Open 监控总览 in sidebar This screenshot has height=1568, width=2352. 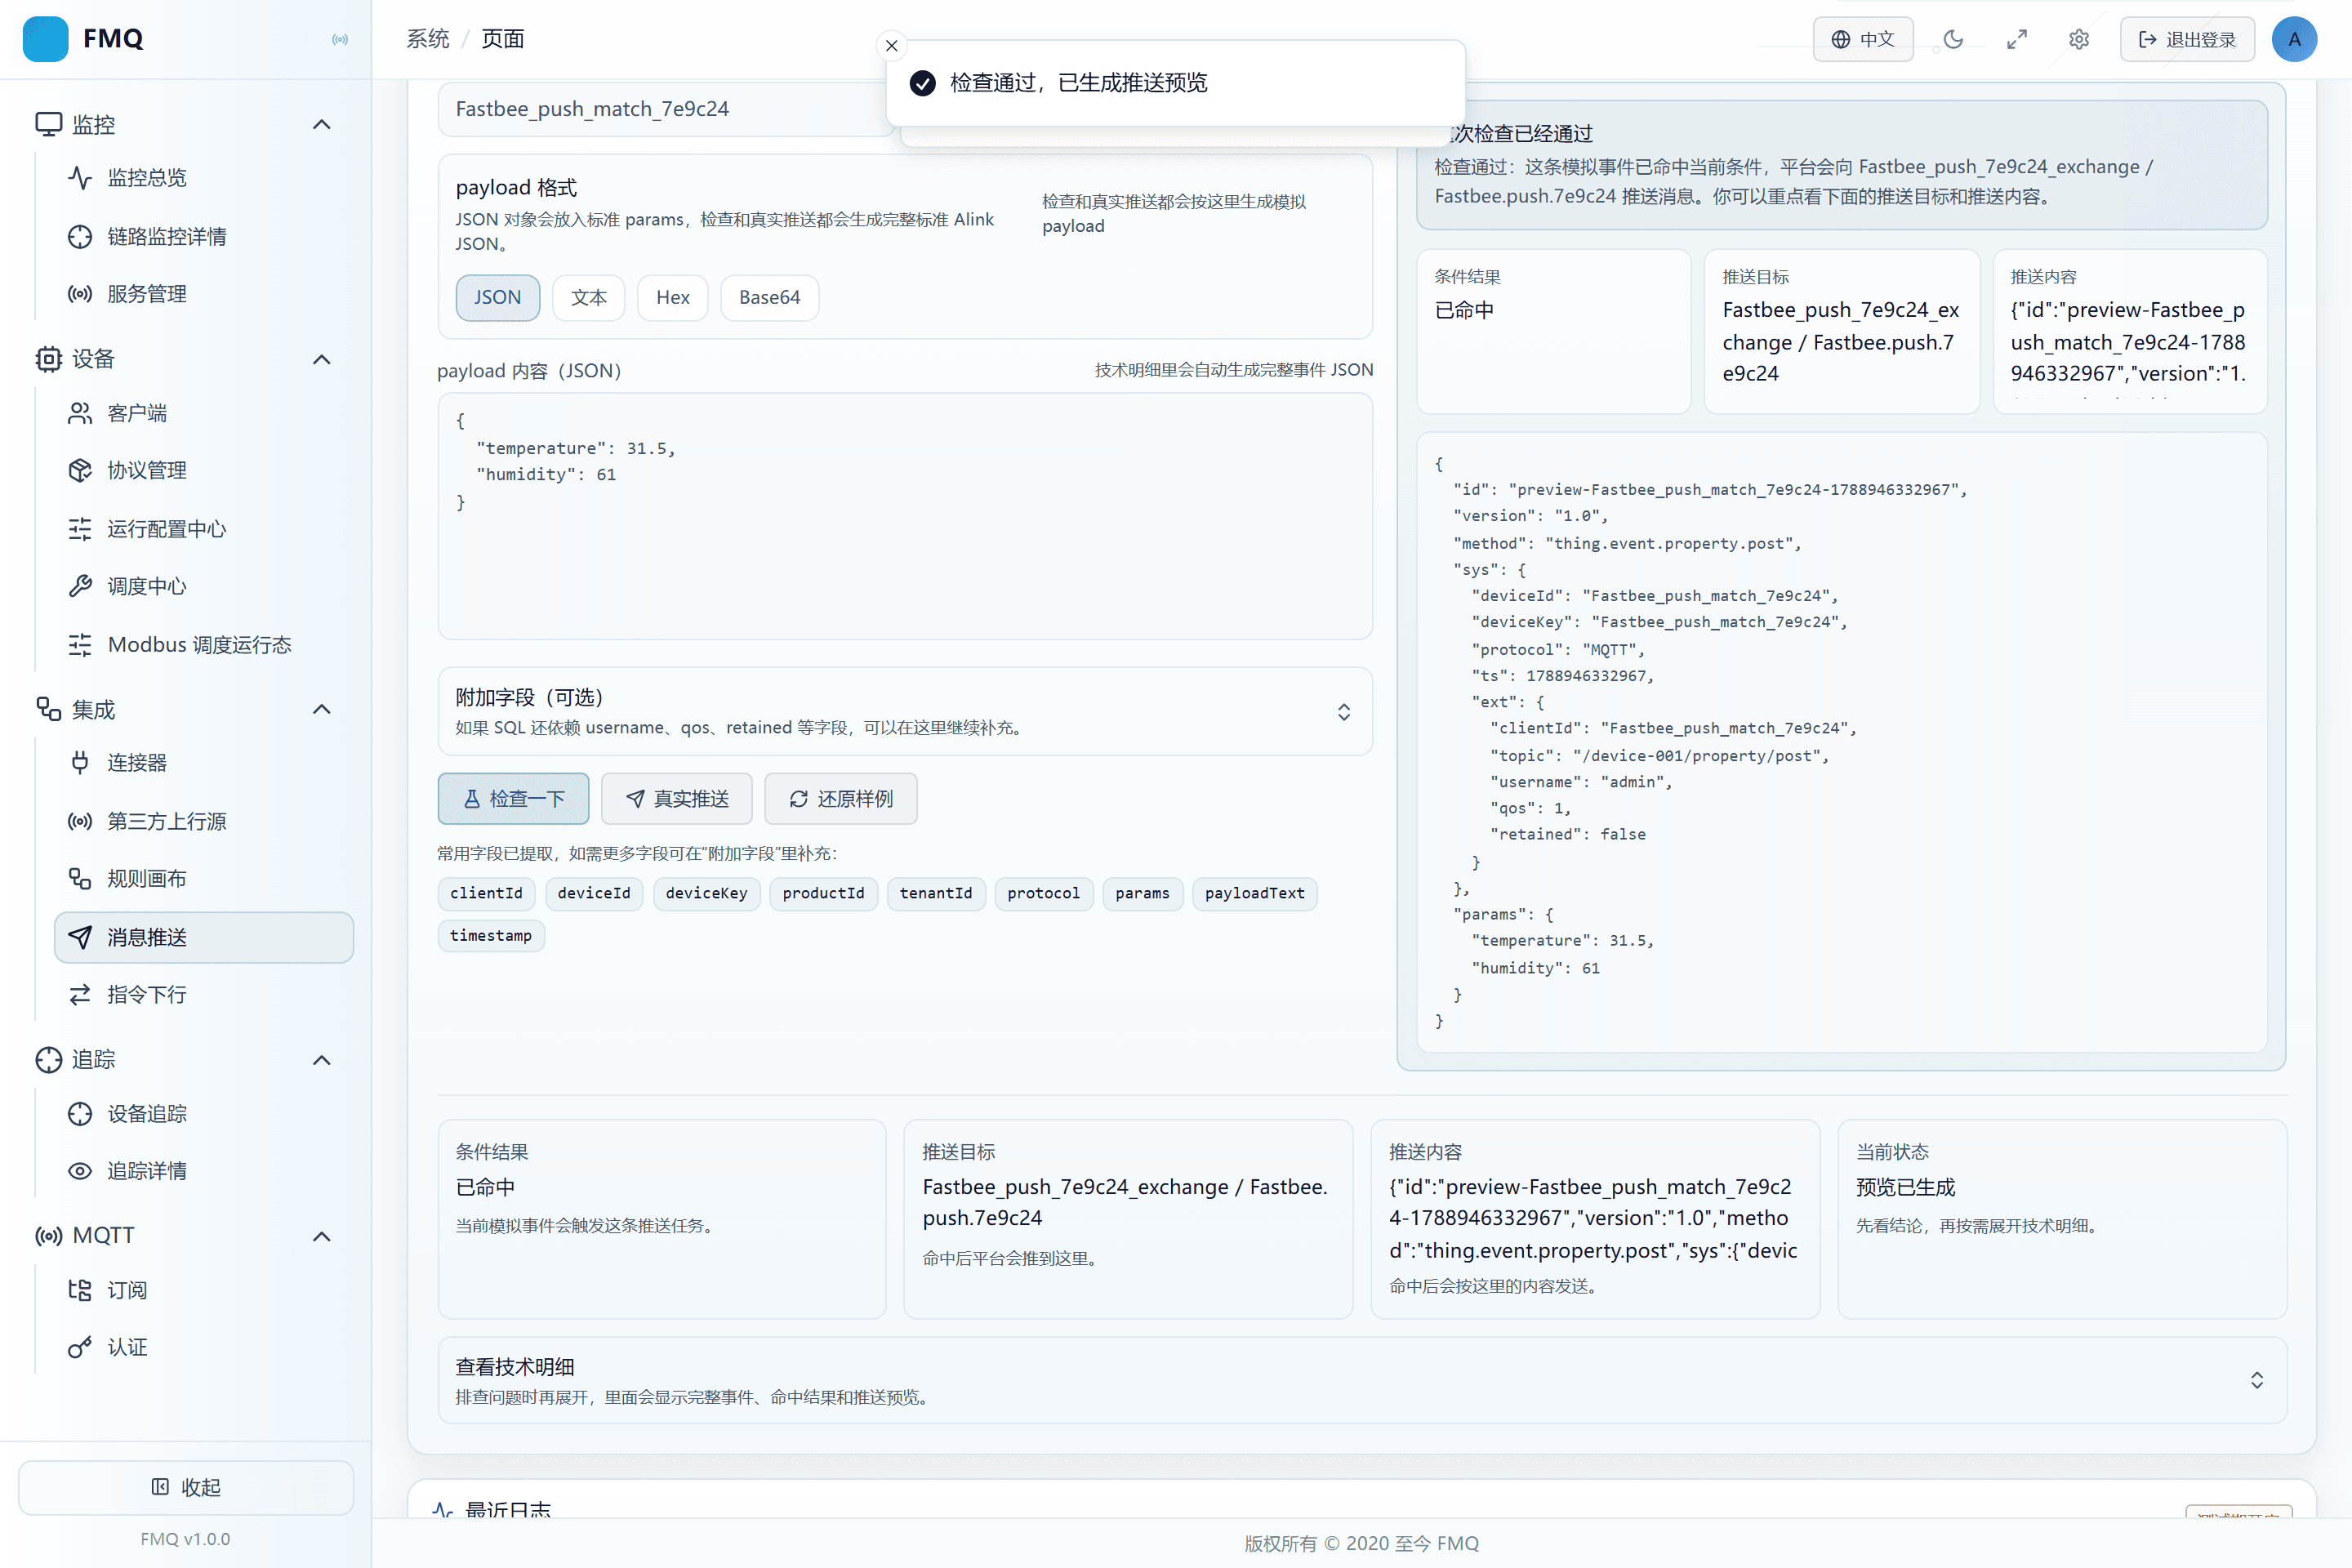click(204, 178)
